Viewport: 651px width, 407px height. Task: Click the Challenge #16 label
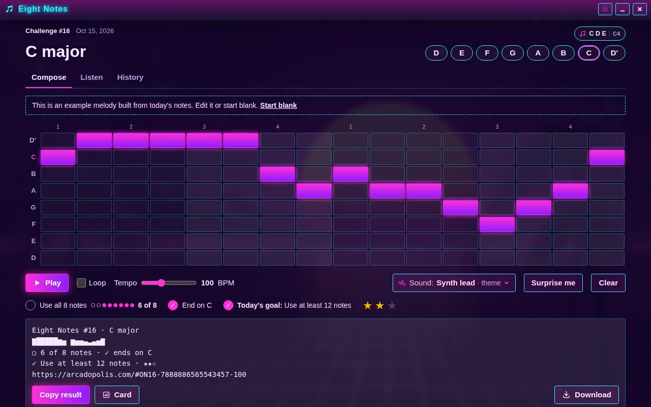coord(48,31)
